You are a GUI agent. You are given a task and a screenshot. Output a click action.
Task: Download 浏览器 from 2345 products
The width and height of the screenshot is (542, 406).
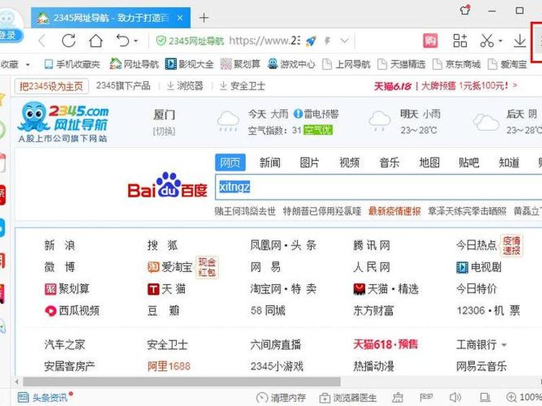[184, 86]
